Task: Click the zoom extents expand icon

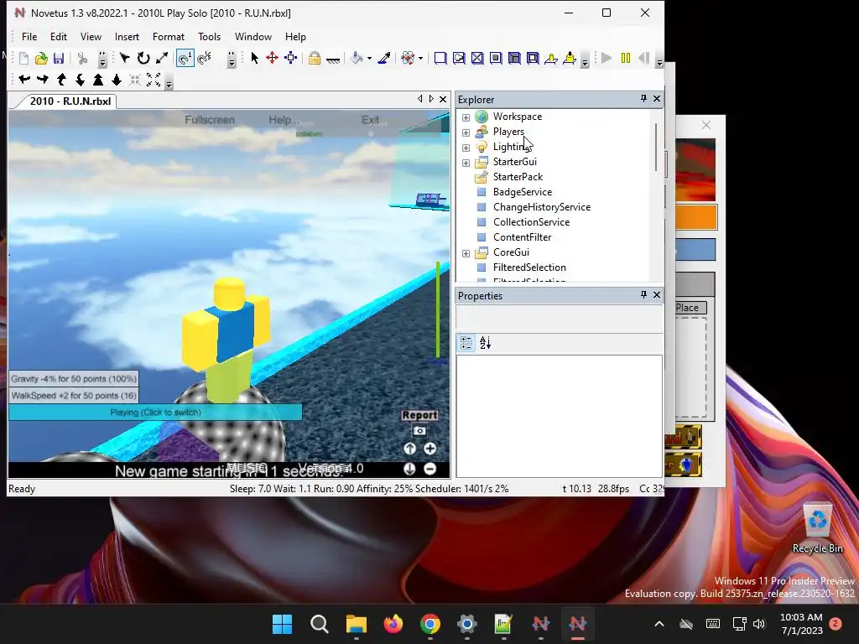Action: tap(154, 80)
